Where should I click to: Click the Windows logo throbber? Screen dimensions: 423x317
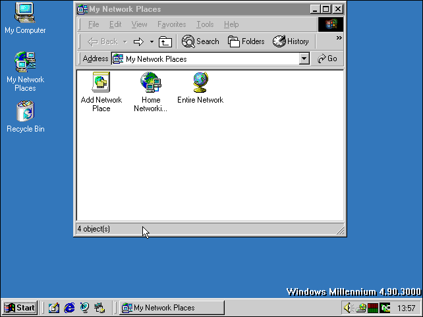(331, 24)
